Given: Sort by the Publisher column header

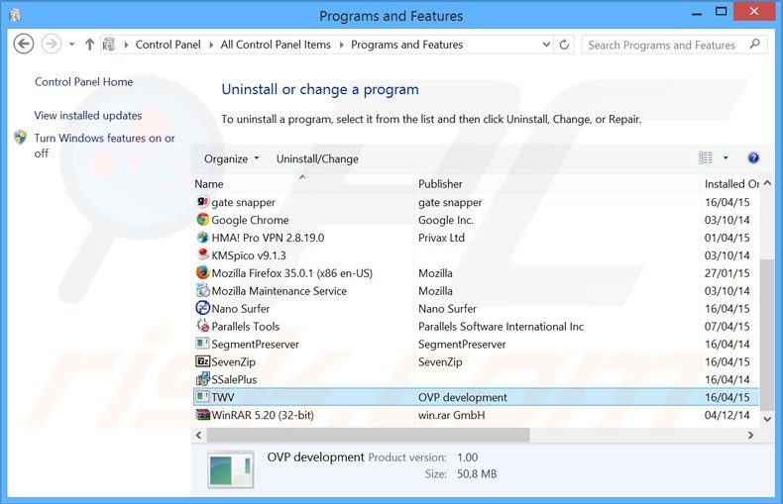Looking at the screenshot, I should pos(557,183).
